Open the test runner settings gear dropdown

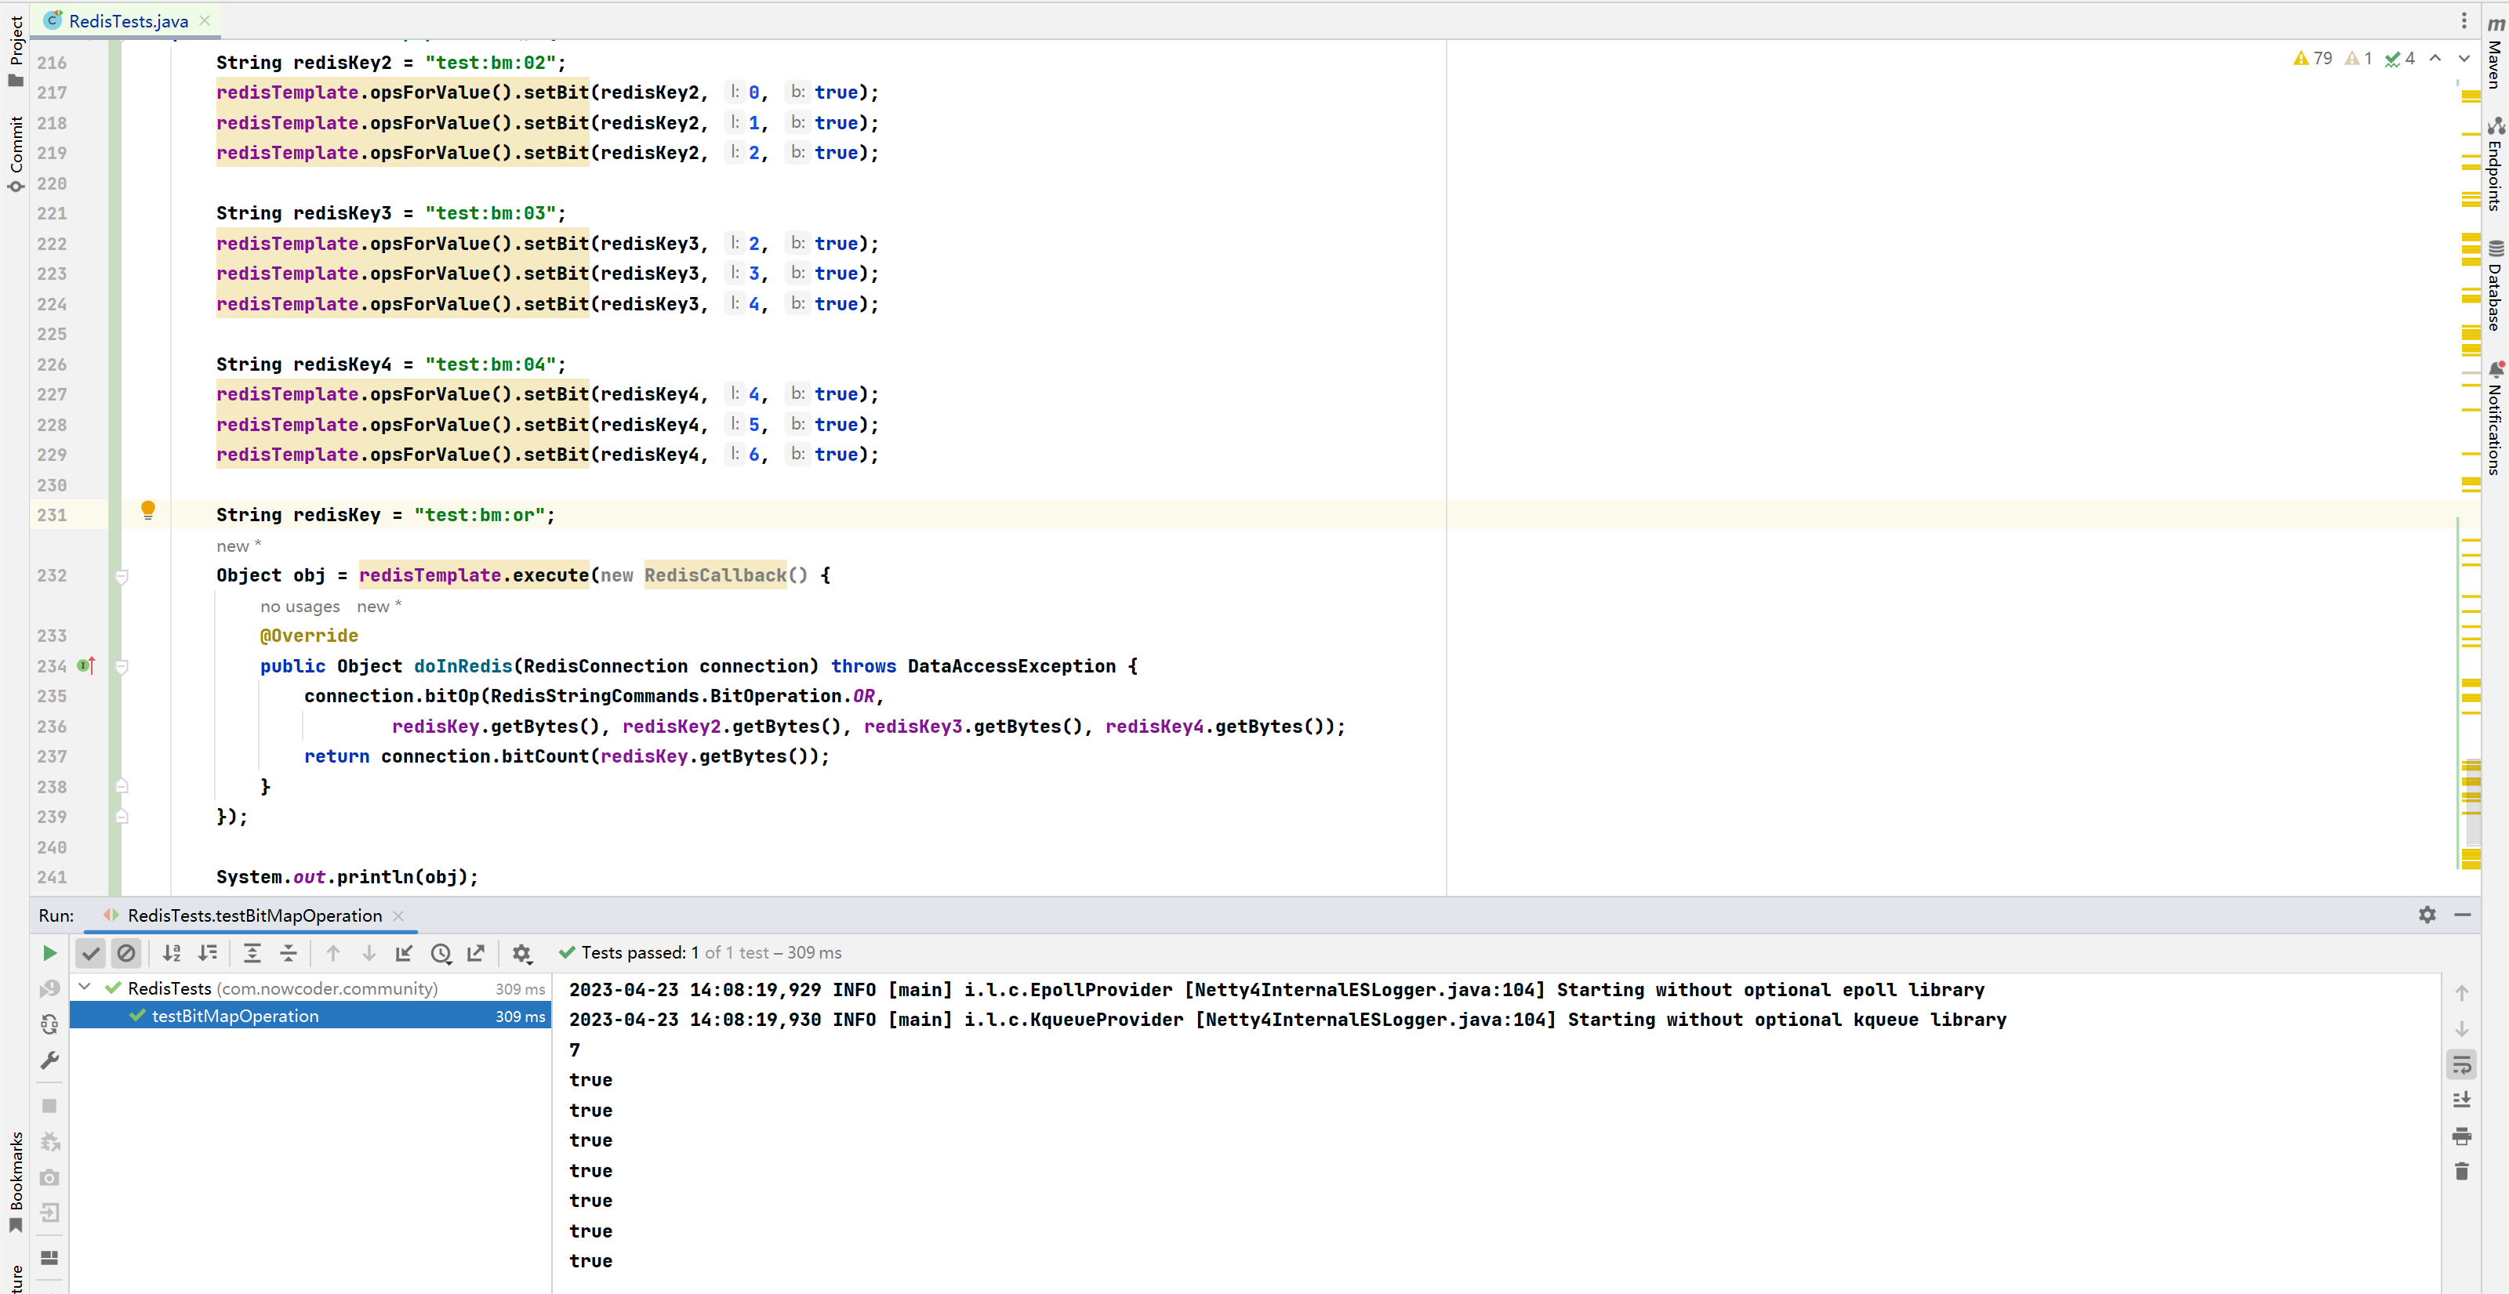pyautogui.click(x=522, y=953)
